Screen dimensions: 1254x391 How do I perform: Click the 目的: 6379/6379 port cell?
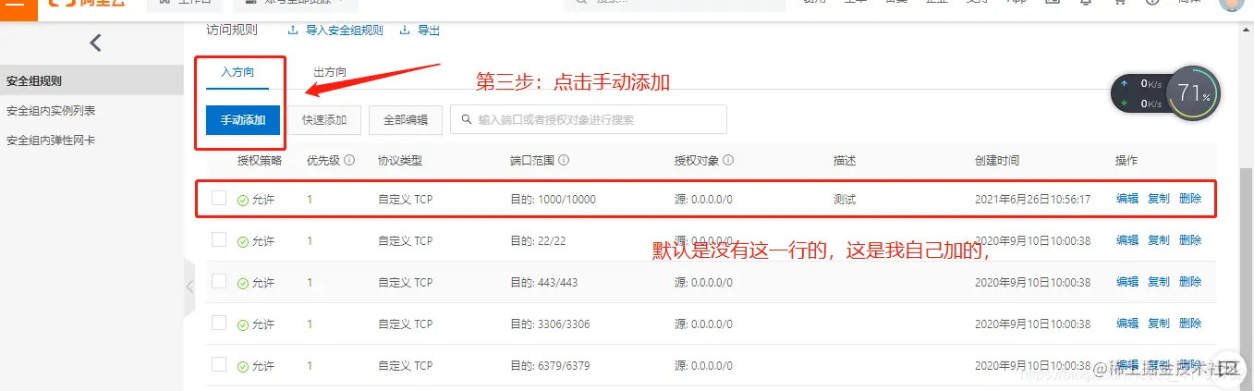pyautogui.click(x=550, y=365)
